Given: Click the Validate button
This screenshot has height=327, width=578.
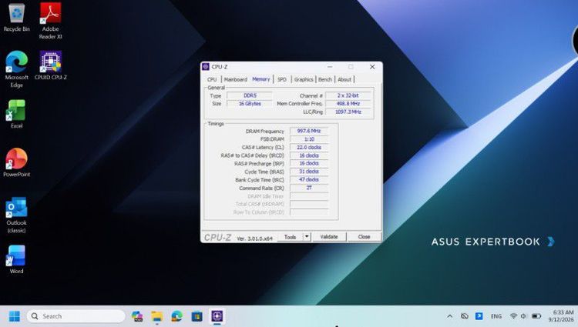Looking at the screenshot, I should pos(329,237).
